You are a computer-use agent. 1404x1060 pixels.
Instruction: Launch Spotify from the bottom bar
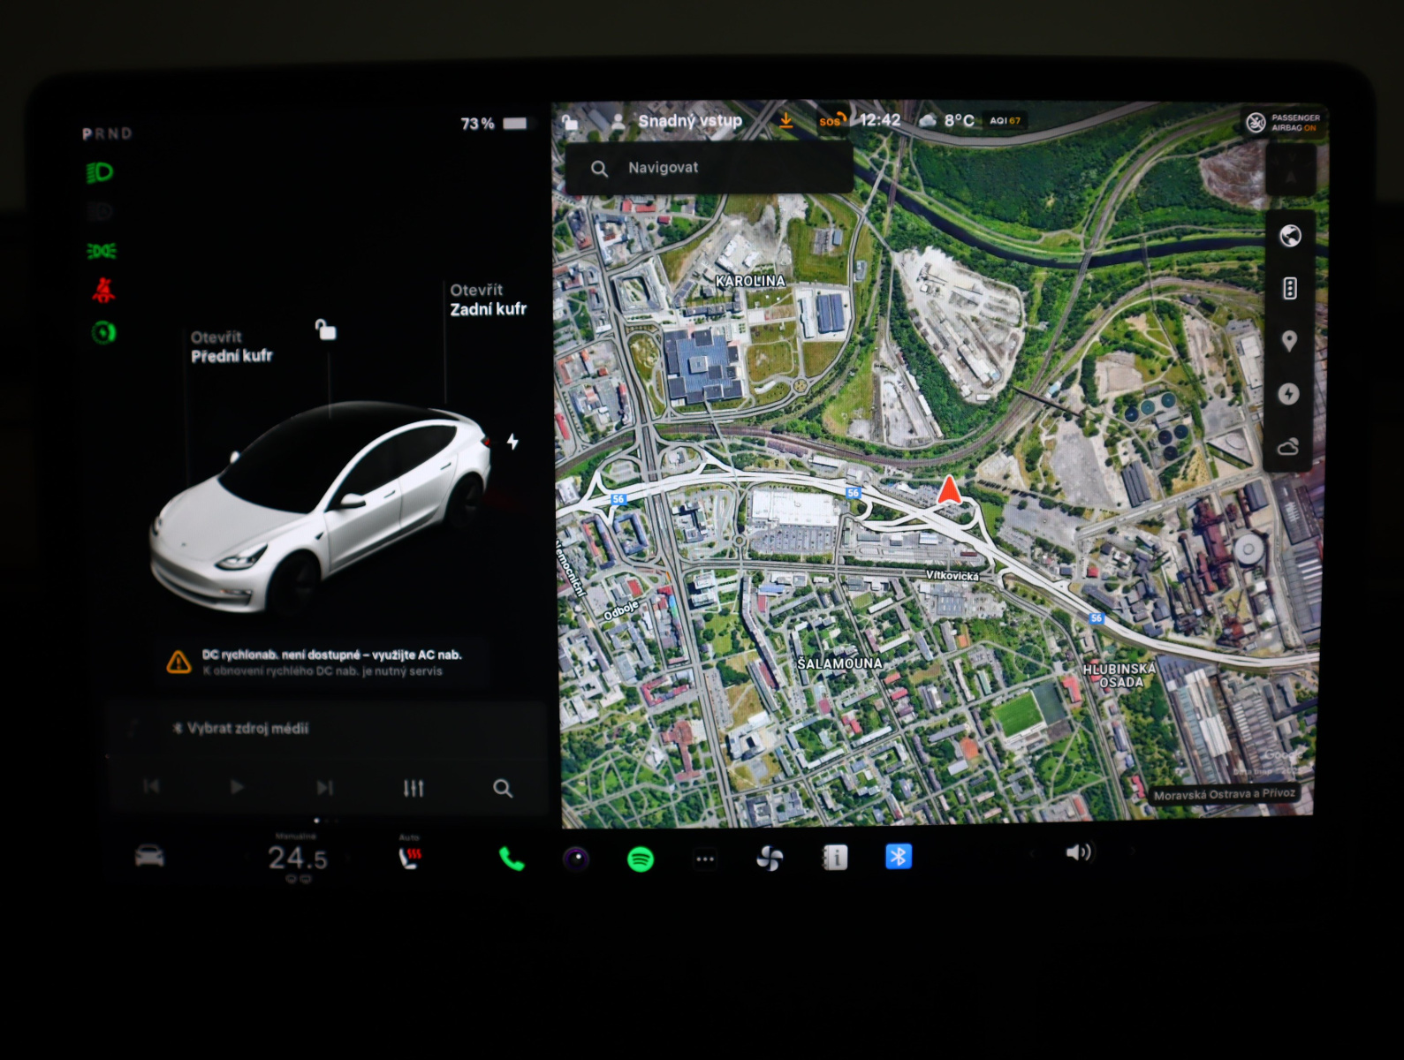(640, 859)
